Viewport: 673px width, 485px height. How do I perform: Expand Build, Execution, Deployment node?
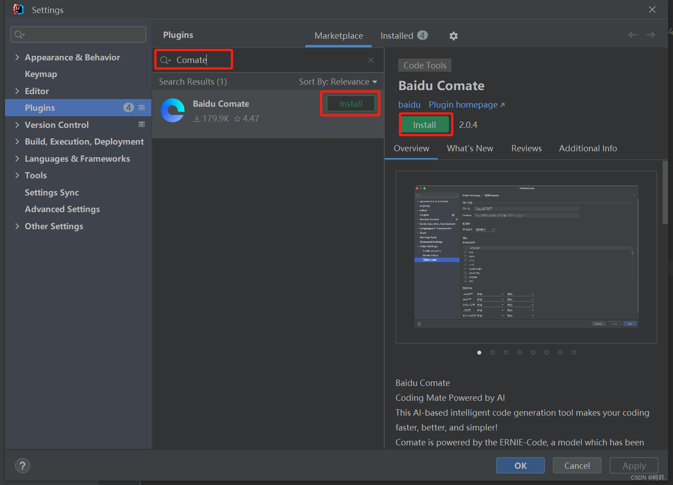click(x=17, y=141)
